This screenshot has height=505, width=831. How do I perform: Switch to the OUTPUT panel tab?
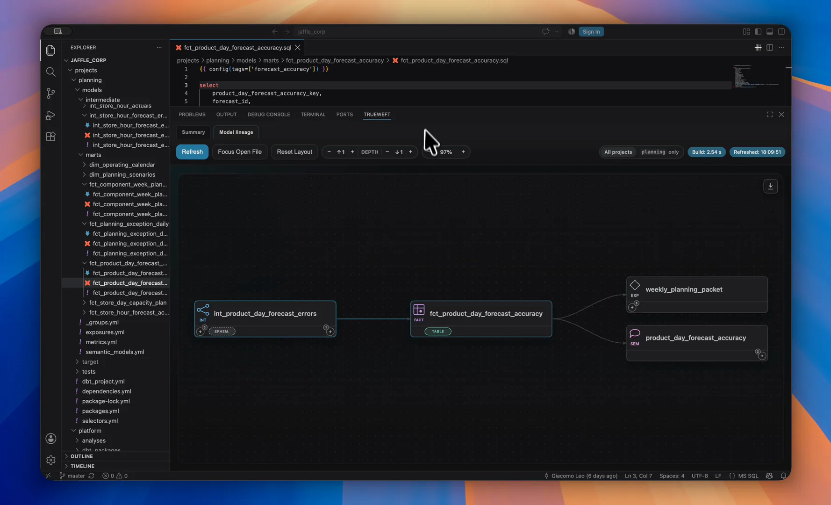point(226,115)
